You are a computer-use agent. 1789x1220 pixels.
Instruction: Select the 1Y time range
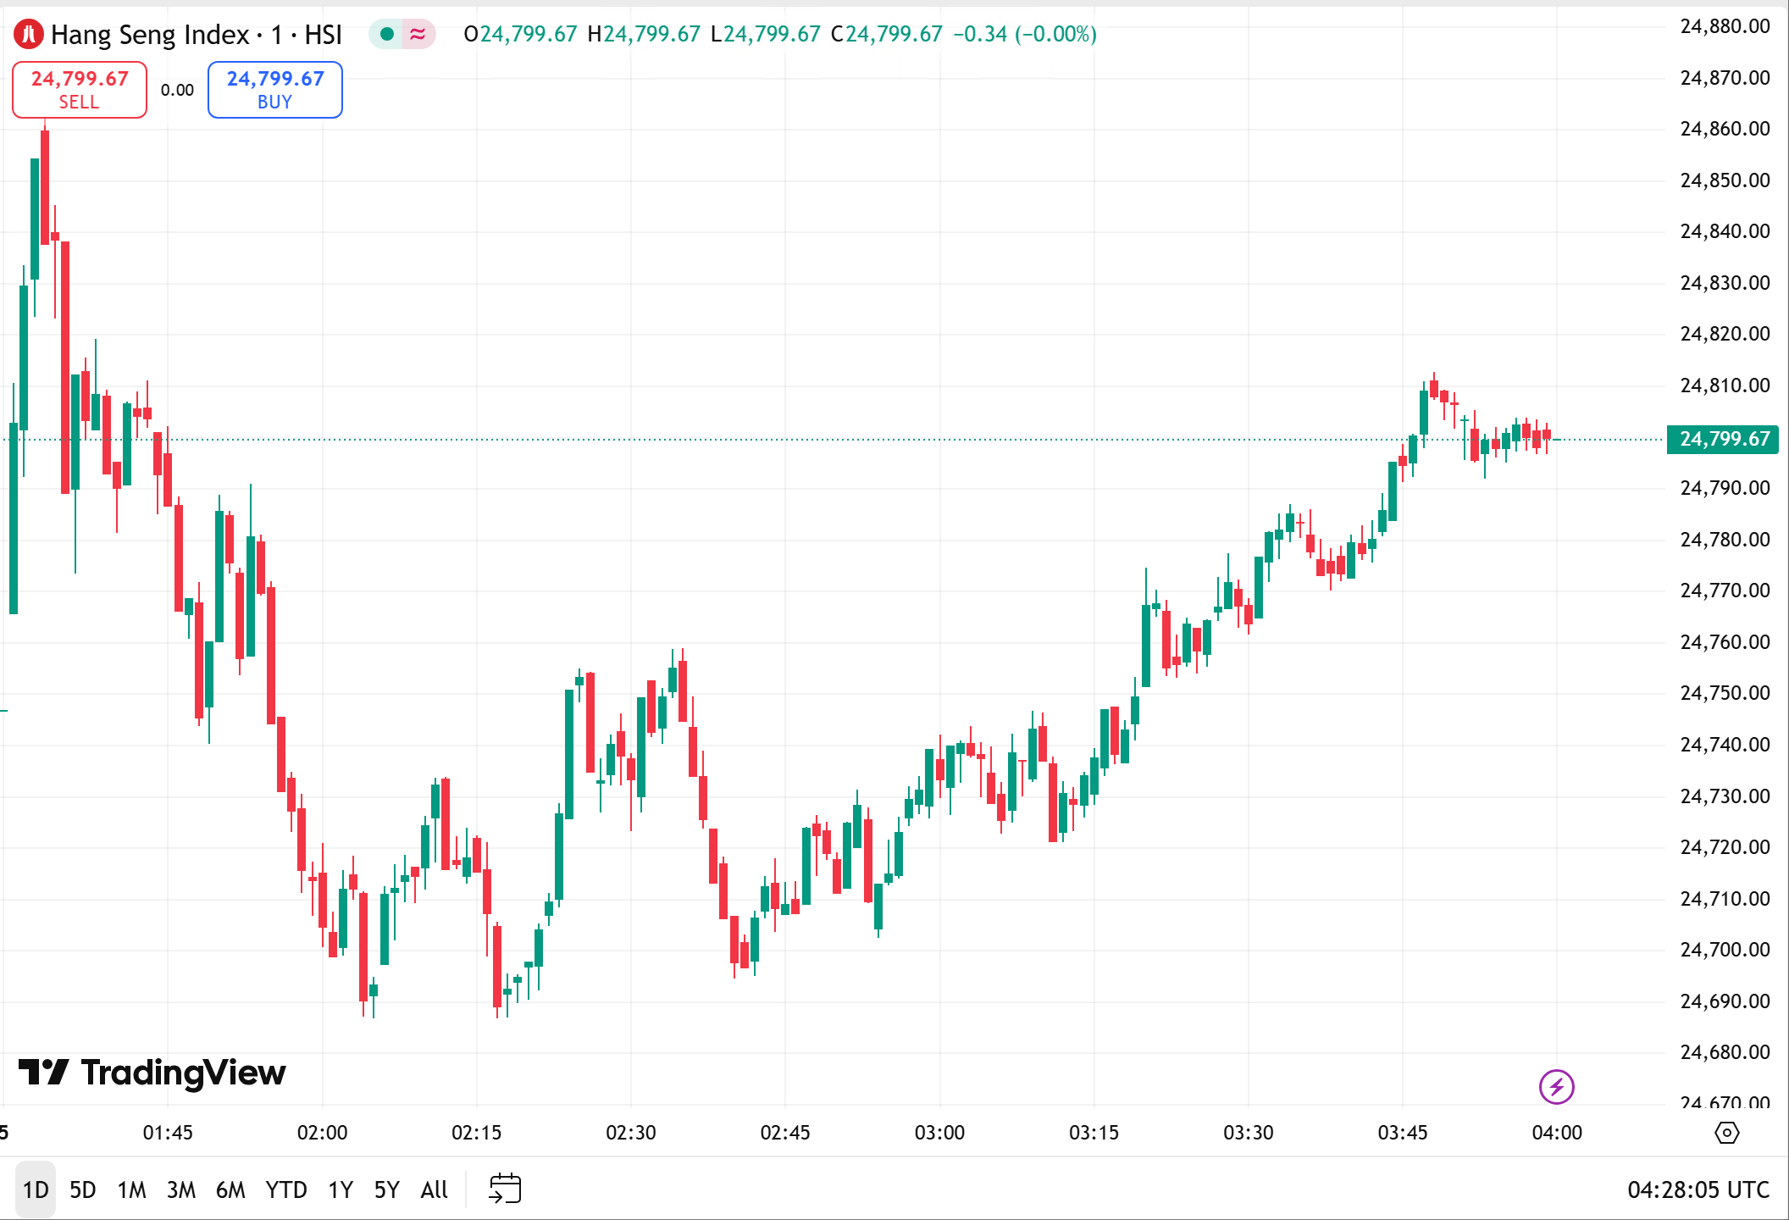(341, 1189)
